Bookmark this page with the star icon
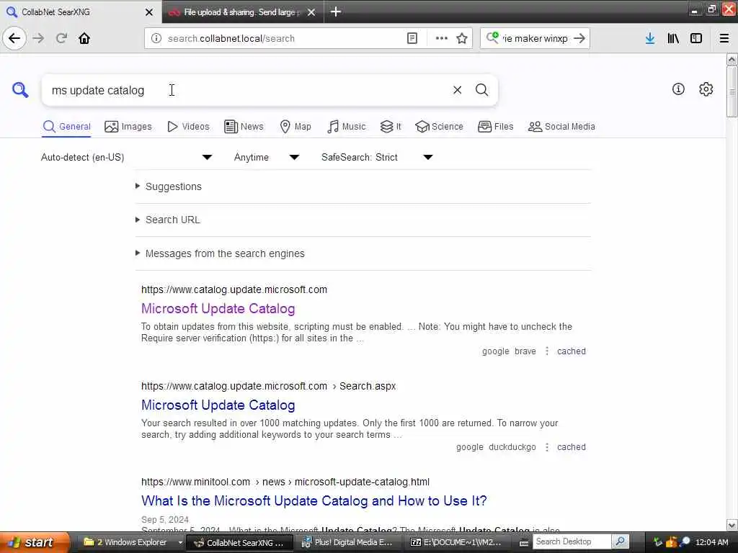This screenshot has width=738, height=553. pos(462,38)
